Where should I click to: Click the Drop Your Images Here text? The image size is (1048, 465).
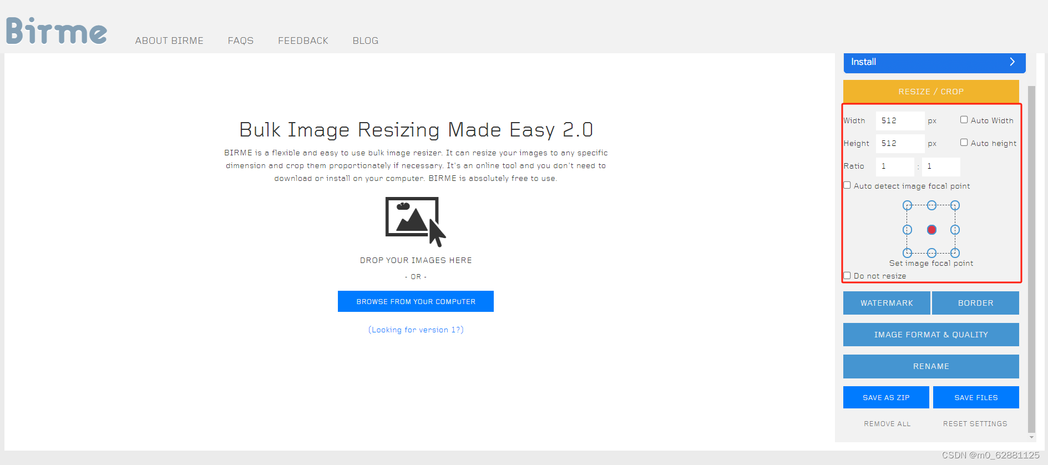416,260
